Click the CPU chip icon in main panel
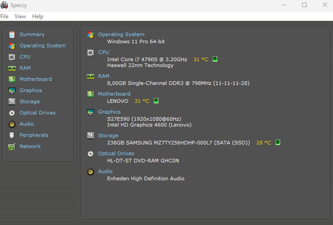This screenshot has height=225, width=333. pos(91,53)
